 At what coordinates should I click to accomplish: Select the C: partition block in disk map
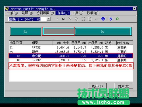coord(26,31)
